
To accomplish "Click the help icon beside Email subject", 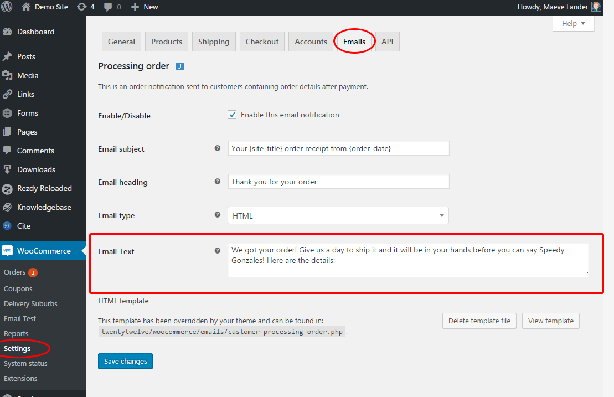I will 217,149.
